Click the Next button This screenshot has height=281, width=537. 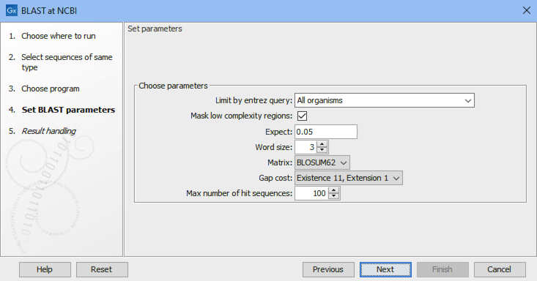tap(385, 270)
